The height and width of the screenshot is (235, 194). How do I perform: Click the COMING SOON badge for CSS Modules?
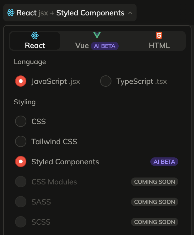click(154, 182)
